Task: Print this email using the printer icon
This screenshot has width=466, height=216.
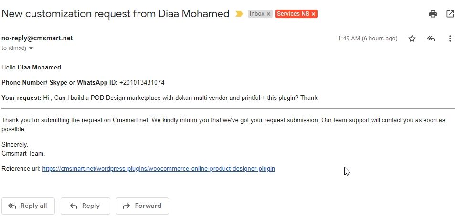Action: coord(433,14)
